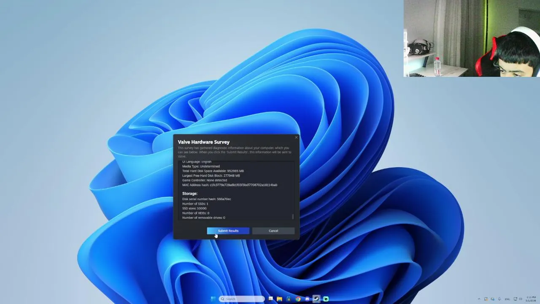The image size is (540, 304).
Task: Close the Valve Hardware Survey dialog
Action: click(x=296, y=137)
